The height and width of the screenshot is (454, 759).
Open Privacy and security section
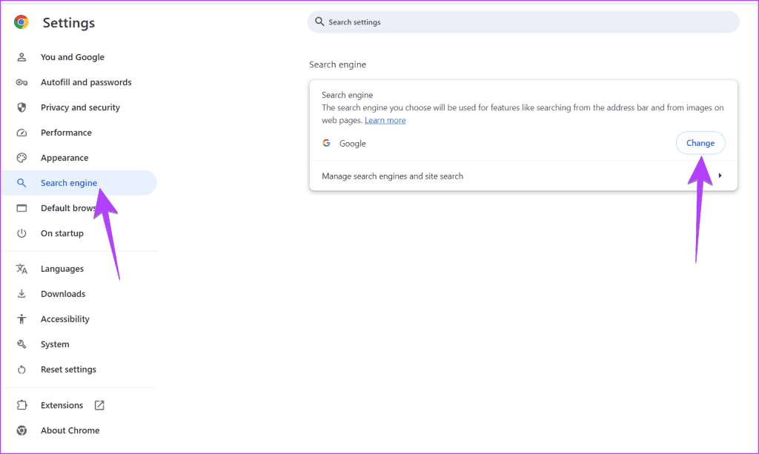click(80, 107)
